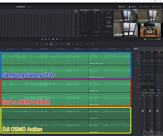163x136 pixels.
Task: Open the Mixer panel options menu
Action: (x=161, y=48)
